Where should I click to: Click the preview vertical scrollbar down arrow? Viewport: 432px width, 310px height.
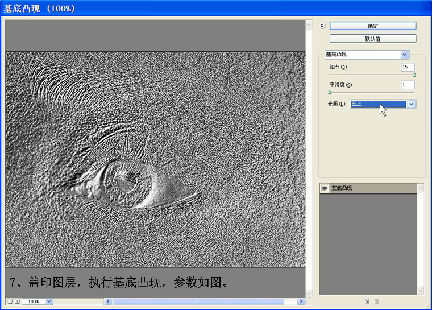click(x=309, y=294)
